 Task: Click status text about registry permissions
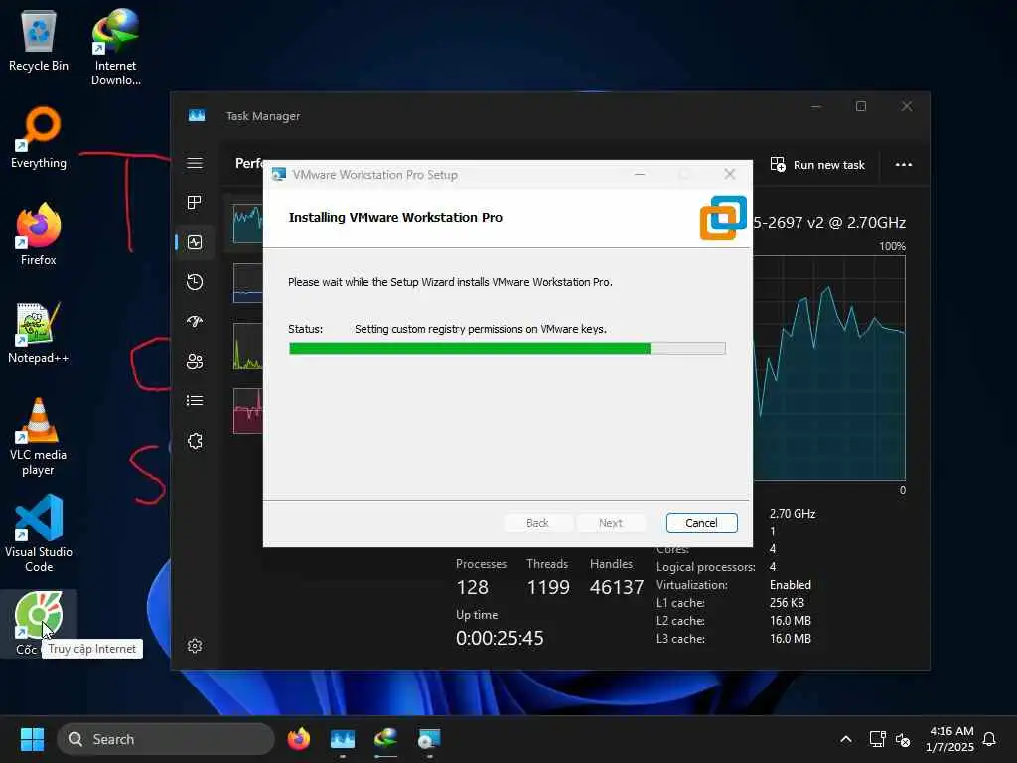(481, 329)
